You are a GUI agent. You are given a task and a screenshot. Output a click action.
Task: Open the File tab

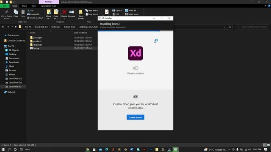coord(5,6)
